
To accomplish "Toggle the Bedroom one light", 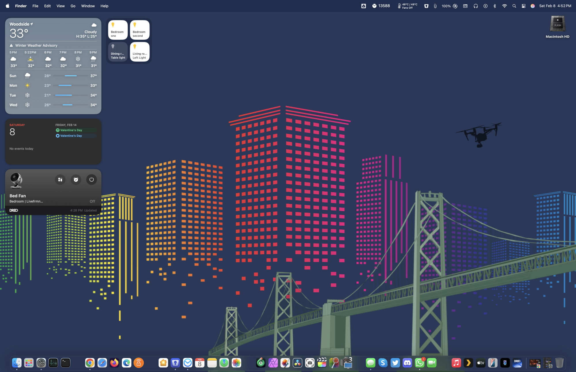I will pos(118,29).
